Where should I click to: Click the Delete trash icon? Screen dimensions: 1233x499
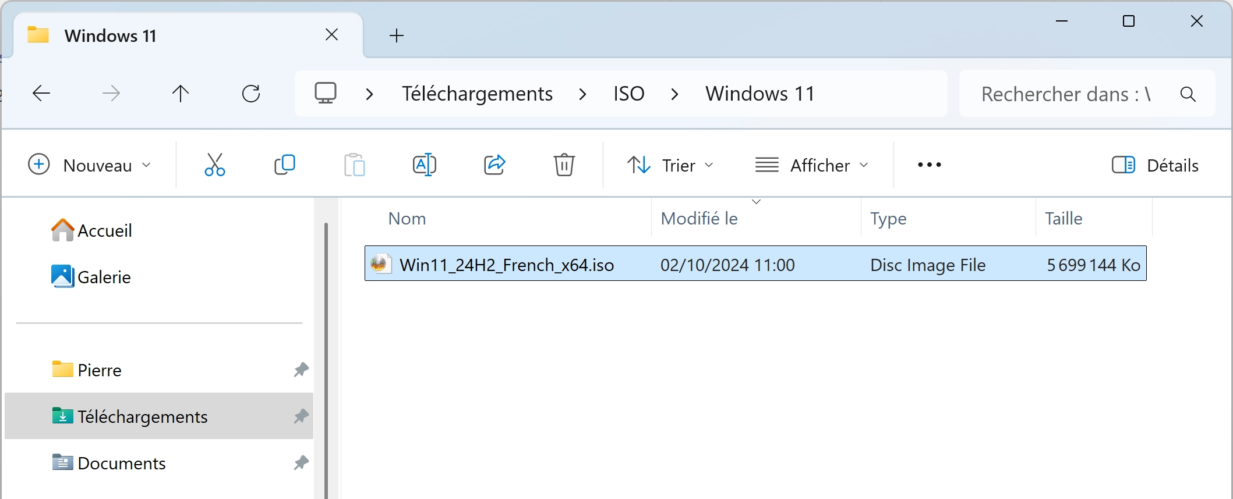(x=564, y=165)
